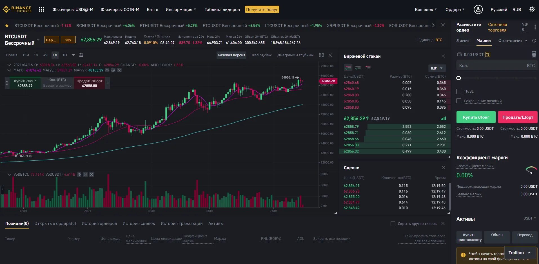Open order type info icon

(534, 41)
